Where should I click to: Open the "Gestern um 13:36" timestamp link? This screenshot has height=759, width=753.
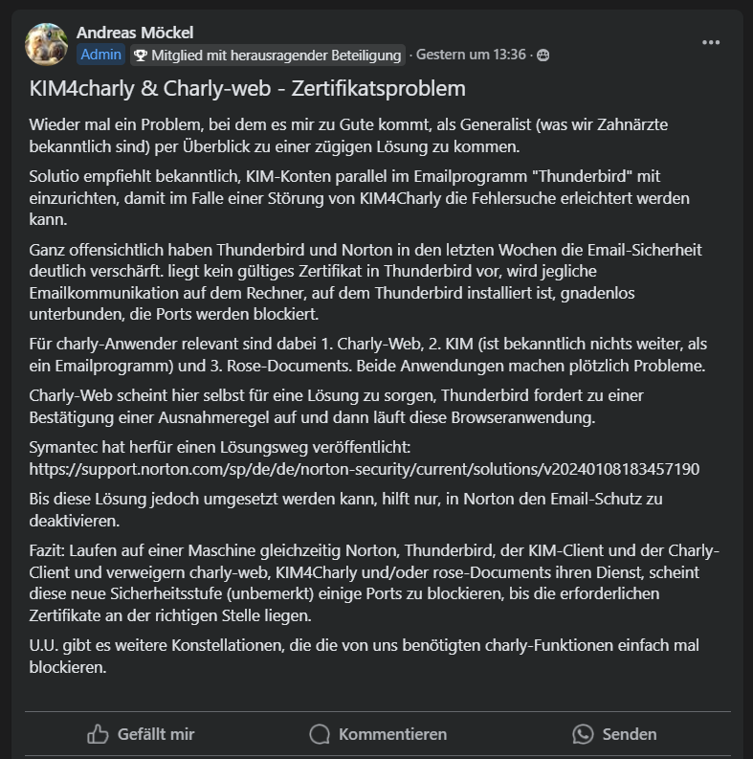pos(471,55)
